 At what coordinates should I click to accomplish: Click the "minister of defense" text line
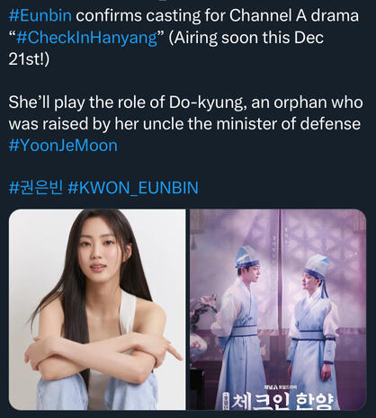tap(288, 124)
